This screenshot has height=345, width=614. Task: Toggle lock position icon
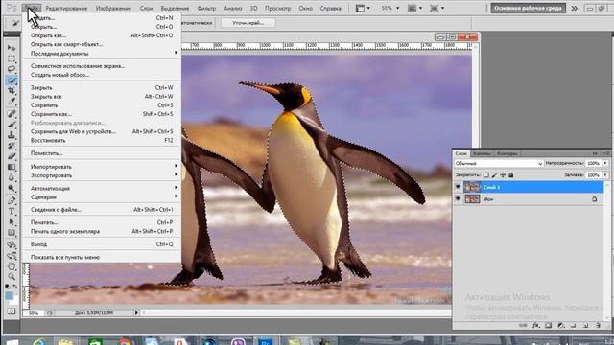click(x=503, y=174)
